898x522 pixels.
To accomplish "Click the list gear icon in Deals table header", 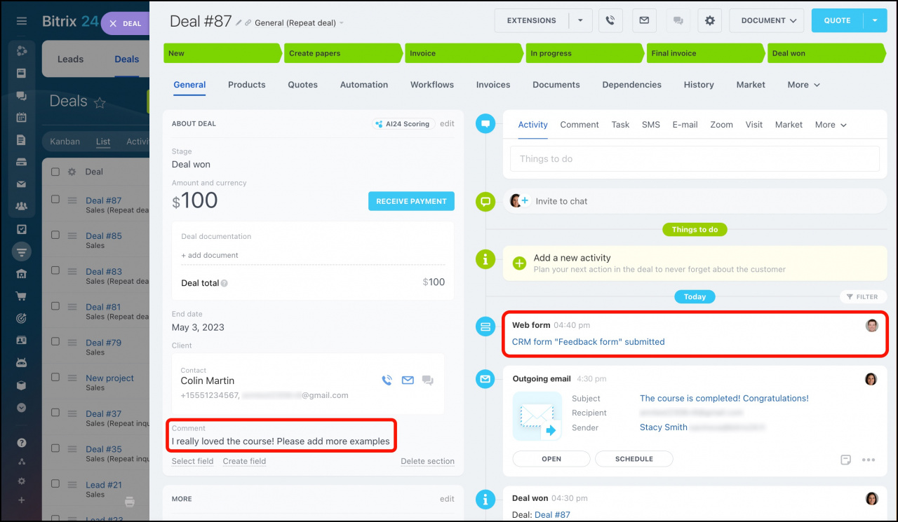I will (x=71, y=172).
